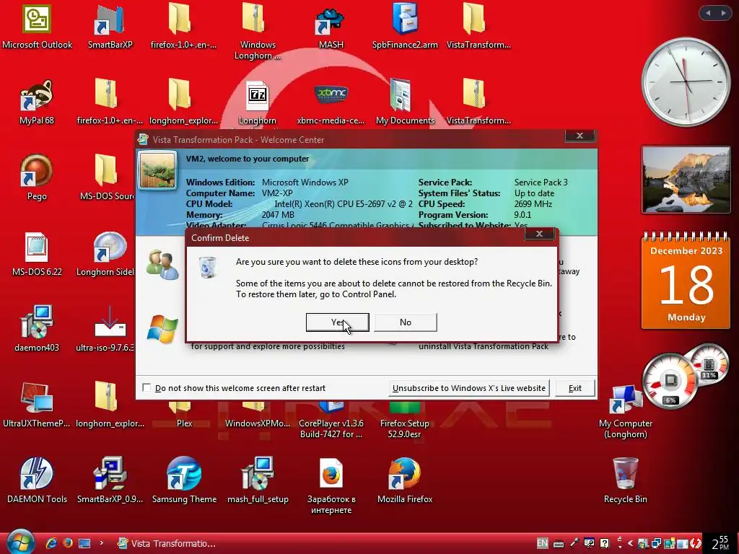This screenshot has height=554, width=739.
Task: Launch Internet Explorer from quick launch
Action: click(51, 543)
